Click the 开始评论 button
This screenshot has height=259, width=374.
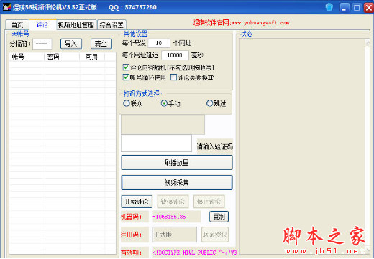[137, 202]
